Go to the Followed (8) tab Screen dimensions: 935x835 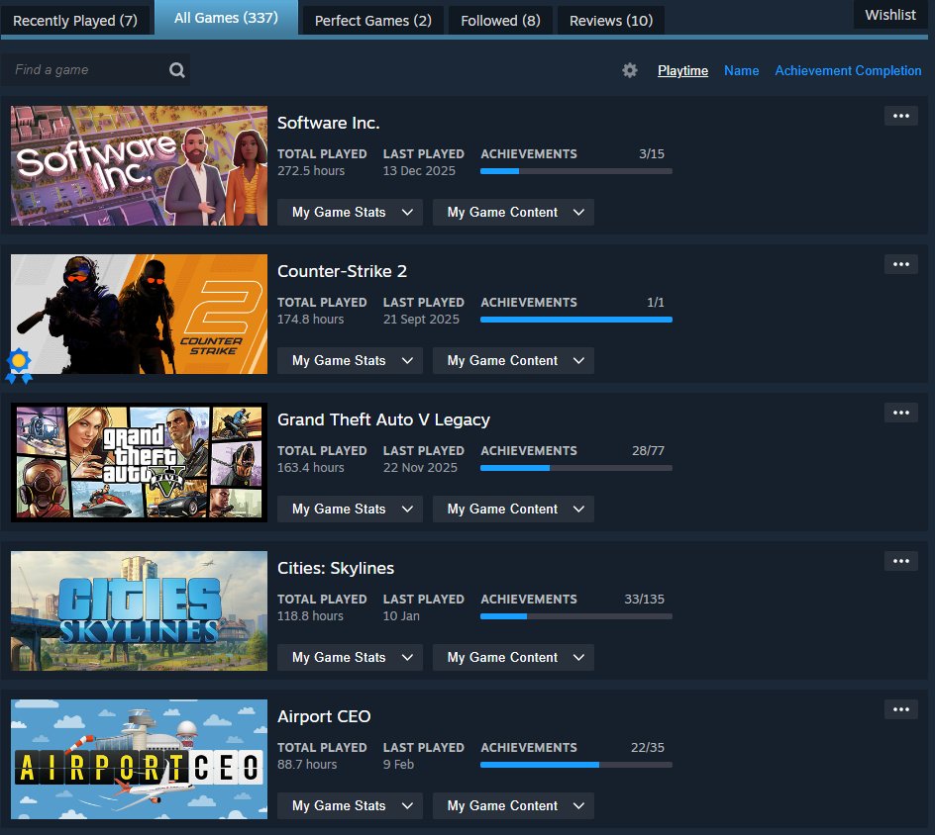[500, 20]
